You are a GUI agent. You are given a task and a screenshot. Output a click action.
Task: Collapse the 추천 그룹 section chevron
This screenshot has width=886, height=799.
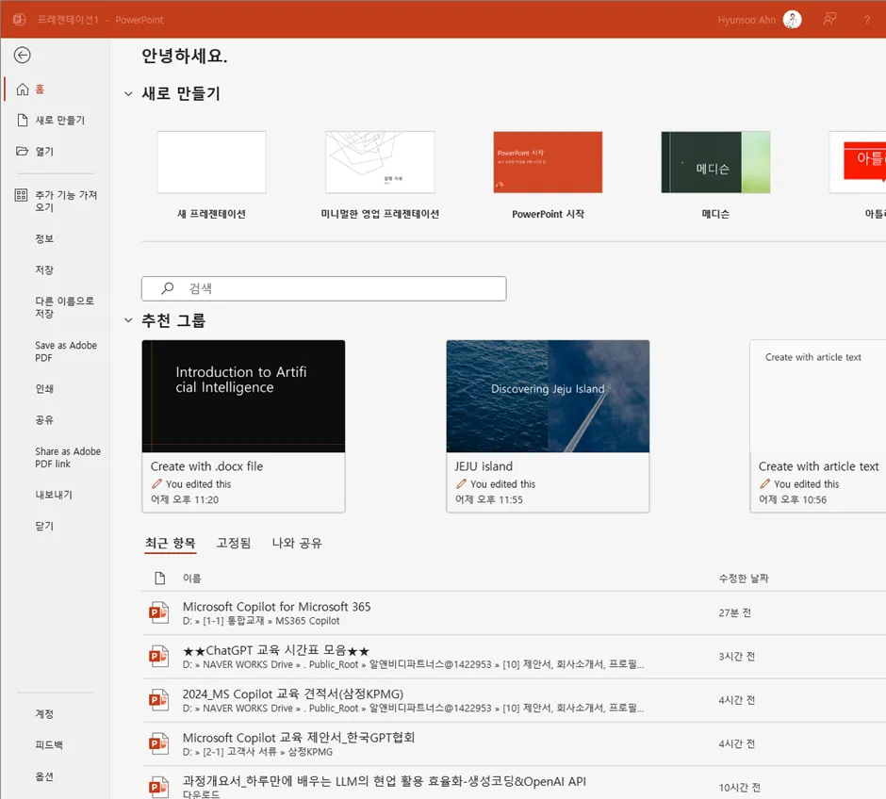click(128, 320)
